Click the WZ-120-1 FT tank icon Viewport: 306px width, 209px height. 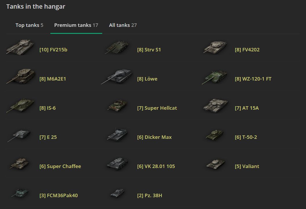pyautogui.click(x=215, y=77)
